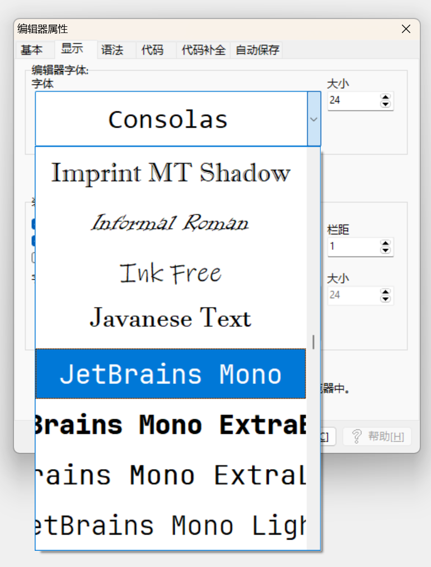
Task: Click the 帮助[H] button
Action: coord(377,437)
